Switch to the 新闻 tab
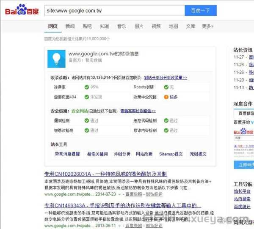The height and width of the screenshot is (229, 254). pyautogui.click(x=70, y=26)
